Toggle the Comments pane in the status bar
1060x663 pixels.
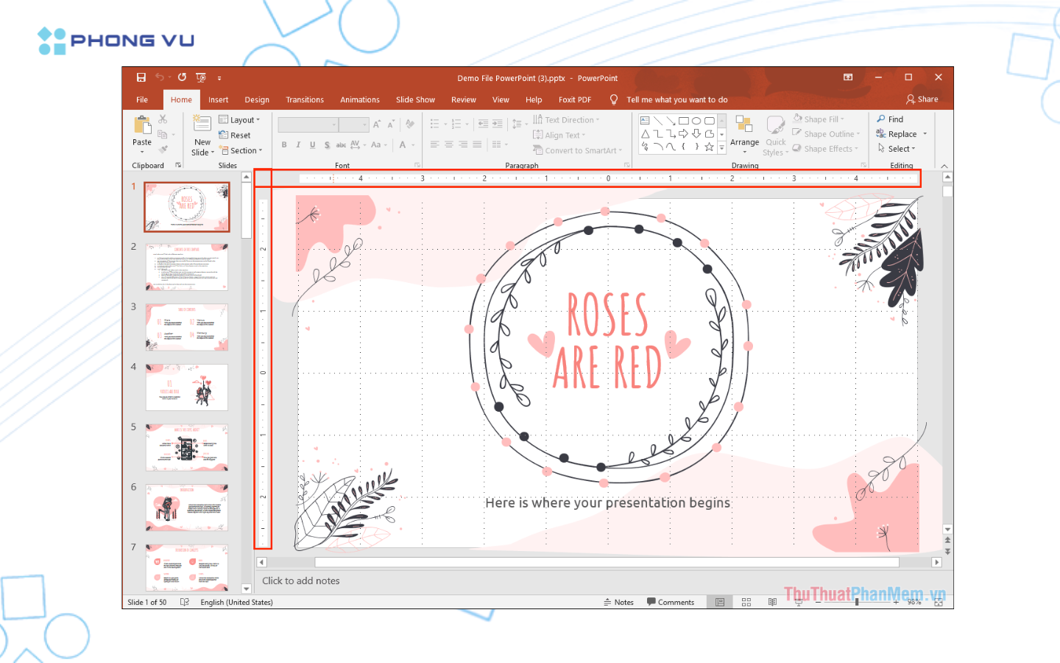click(x=671, y=603)
